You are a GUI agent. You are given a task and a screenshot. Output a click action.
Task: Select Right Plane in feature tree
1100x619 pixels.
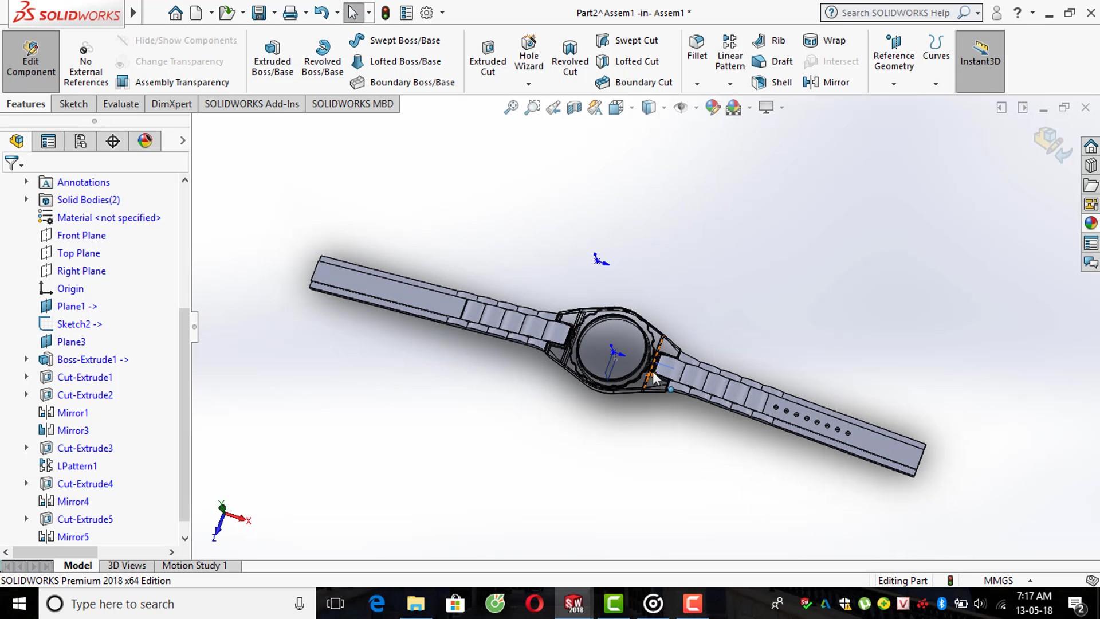click(x=81, y=271)
